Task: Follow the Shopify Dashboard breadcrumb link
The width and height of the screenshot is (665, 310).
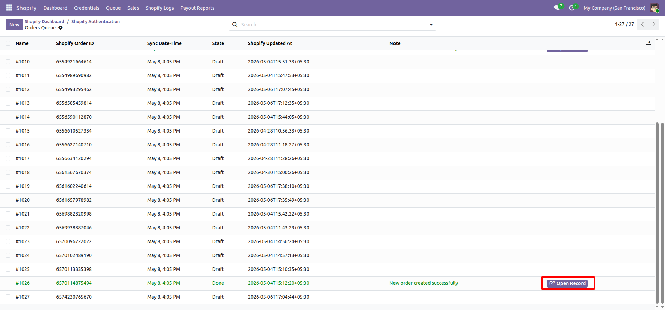Action: point(44,21)
